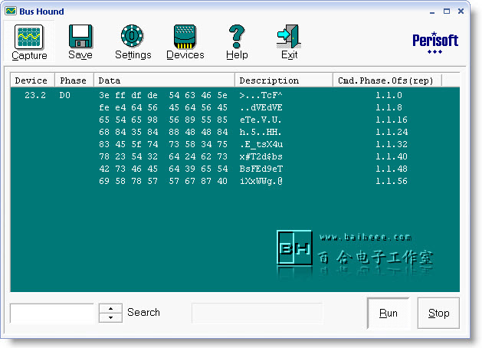Click offset value 1.1.0
Screen dimensions: 482x348
[389, 95]
